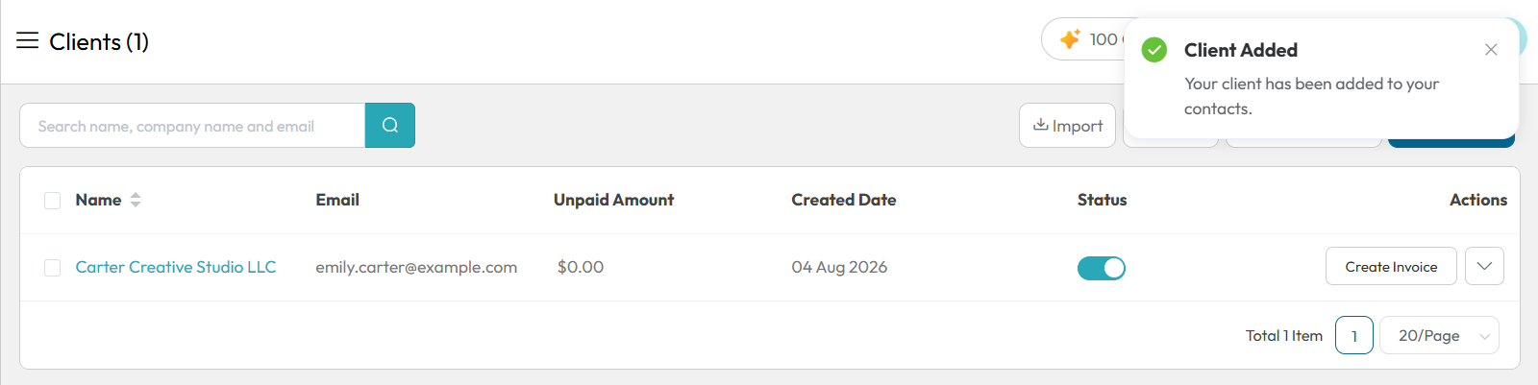The height and width of the screenshot is (385, 1538).
Task: Click the teal search magnifier button
Action: pos(389,125)
